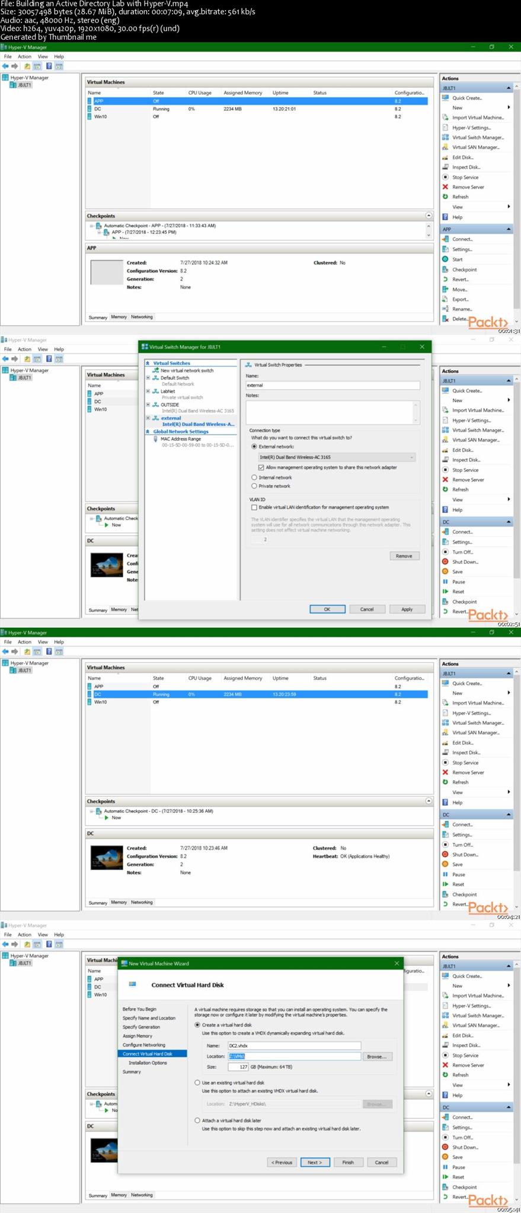Click Remove in Virtual Switch Properties
Screen dimensions: 521x1213
tap(404, 556)
